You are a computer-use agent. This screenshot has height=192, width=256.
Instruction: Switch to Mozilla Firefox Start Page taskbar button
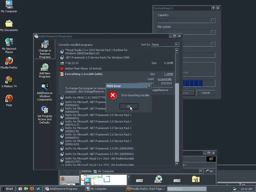coord(146,189)
